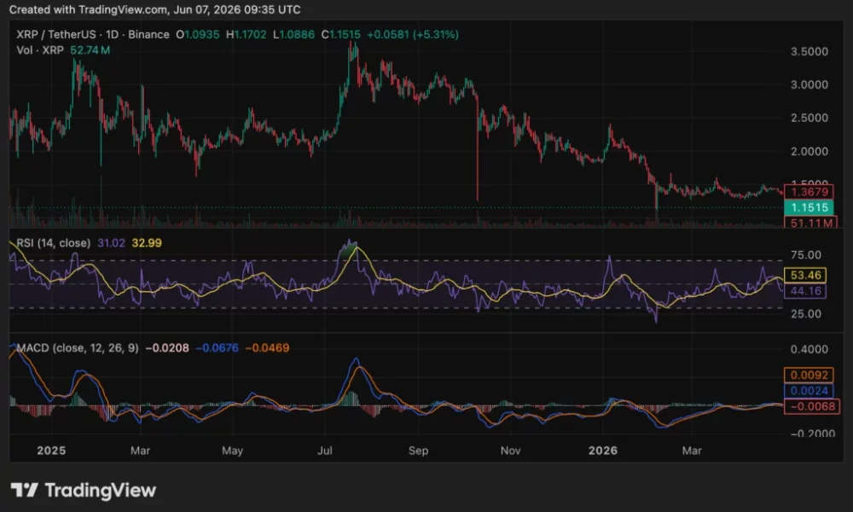Screen dimensions: 853x512
Task: Click the blue 0.0024 MACD tag
Action: click(809, 391)
